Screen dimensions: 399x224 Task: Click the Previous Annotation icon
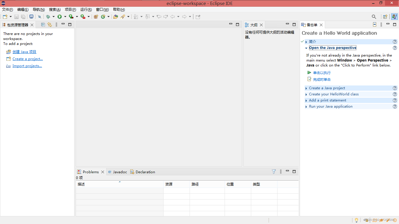(148, 17)
